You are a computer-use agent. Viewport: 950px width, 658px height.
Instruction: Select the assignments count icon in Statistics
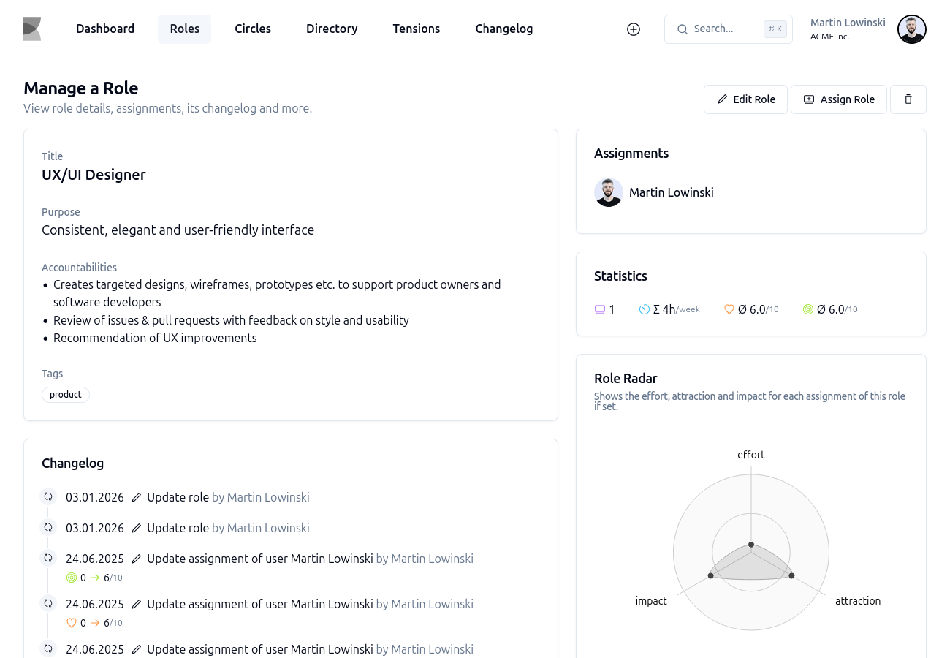click(x=599, y=309)
